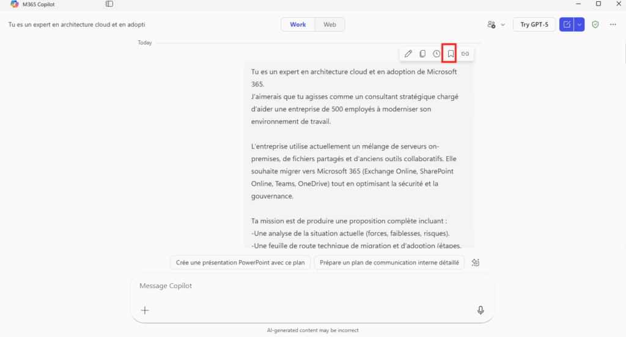Click the sparkle prompt suggestions icon
Image resolution: width=626 pixels, height=337 pixels.
click(x=476, y=263)
